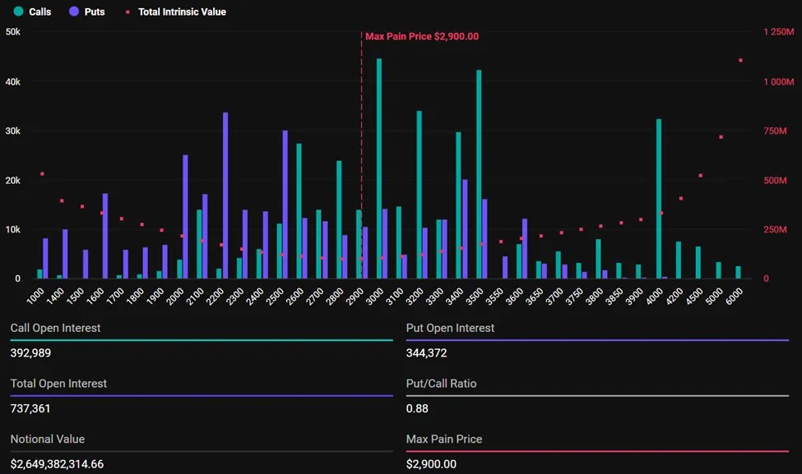Click the purple Puts legend dot
The width and height of the screenshot is (802, 474).
pos(72,12)
